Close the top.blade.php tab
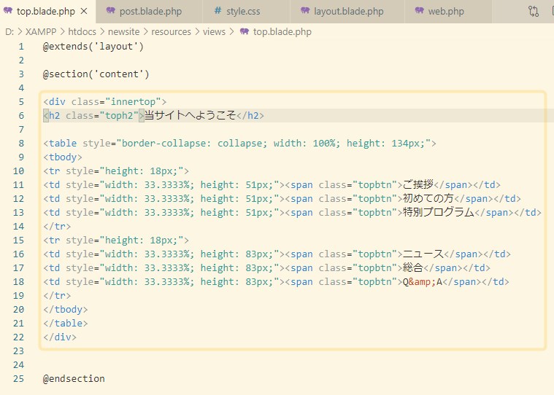The width and height of the screenshot is (554, 395). pos(83,12)
